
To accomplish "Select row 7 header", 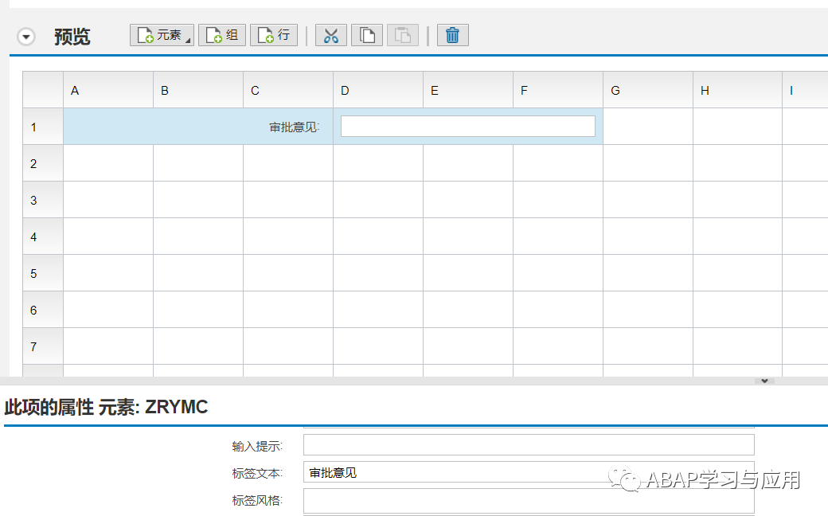I will (x=43, y=346).
